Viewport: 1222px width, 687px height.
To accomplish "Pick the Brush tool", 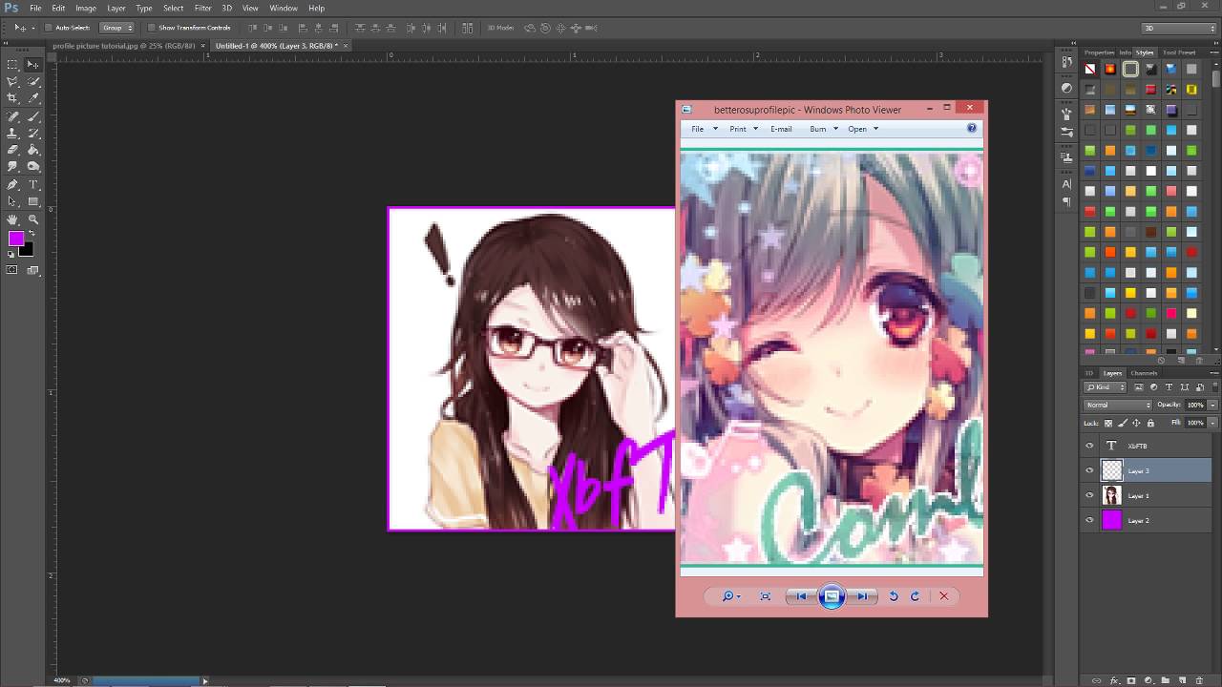I will pos(32,115).
